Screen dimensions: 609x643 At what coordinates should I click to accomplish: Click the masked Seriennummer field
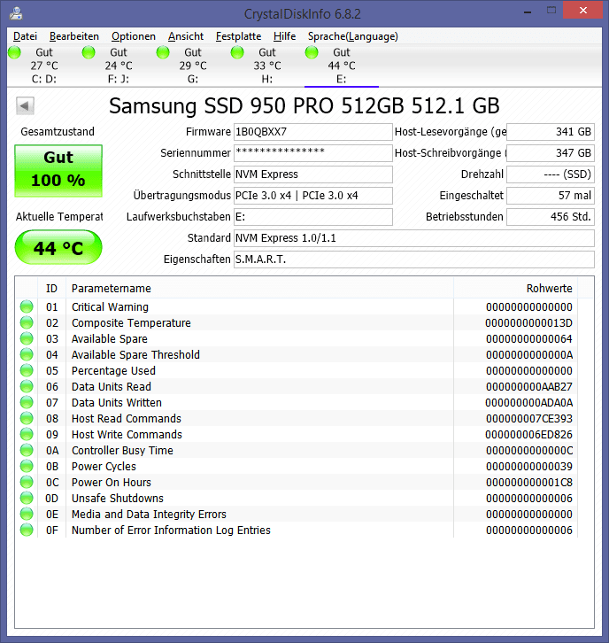click(x=313, y=153)
